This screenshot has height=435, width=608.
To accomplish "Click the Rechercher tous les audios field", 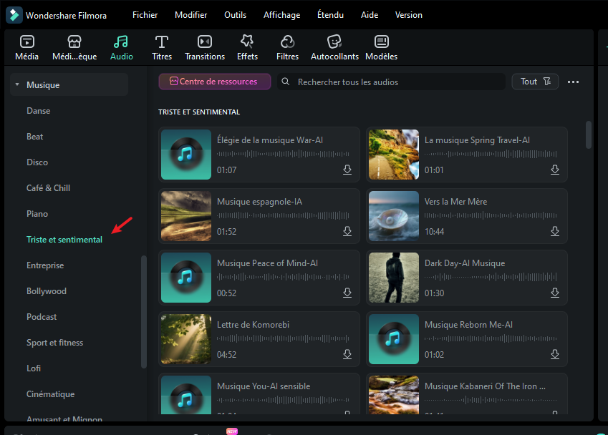I will point(394,82).
